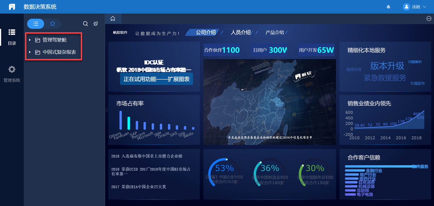Click the FanRuan cyan bar in chart
The image size is (434, 206).
(129, 123)
